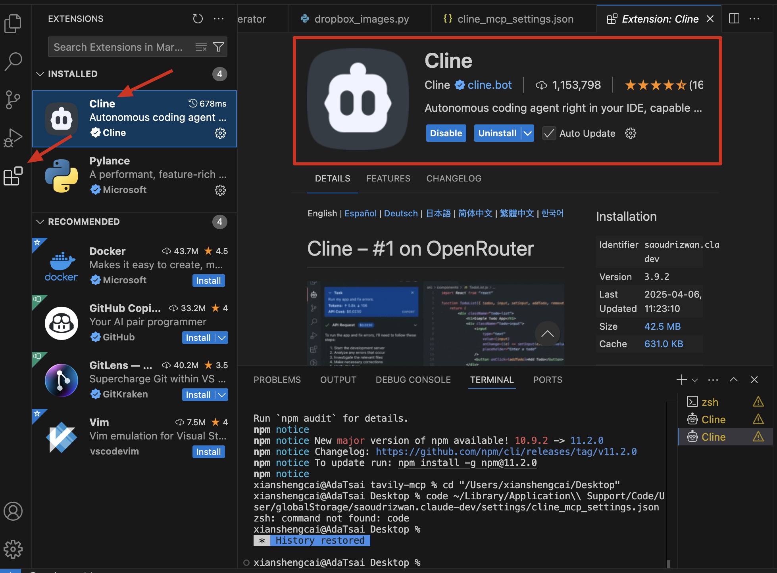
Task: Open the Uninstall dropdown arrow
Action: pos(527,133)
